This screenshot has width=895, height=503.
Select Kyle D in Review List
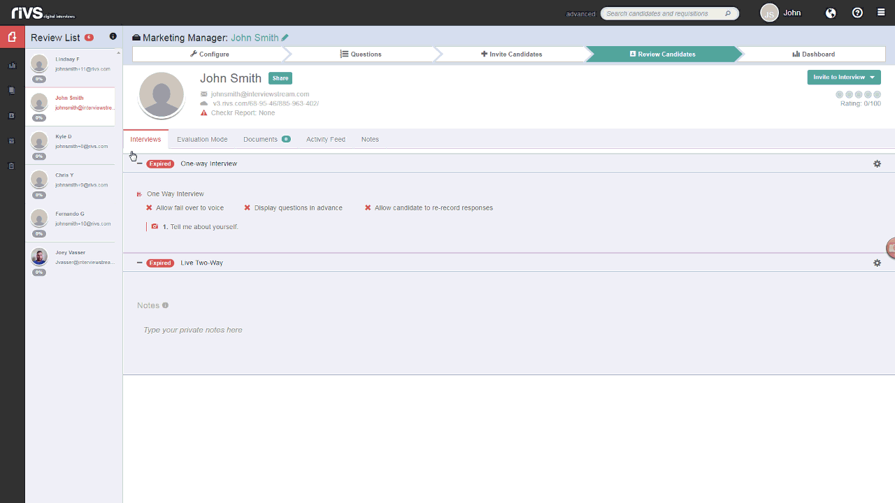(70, 145)
